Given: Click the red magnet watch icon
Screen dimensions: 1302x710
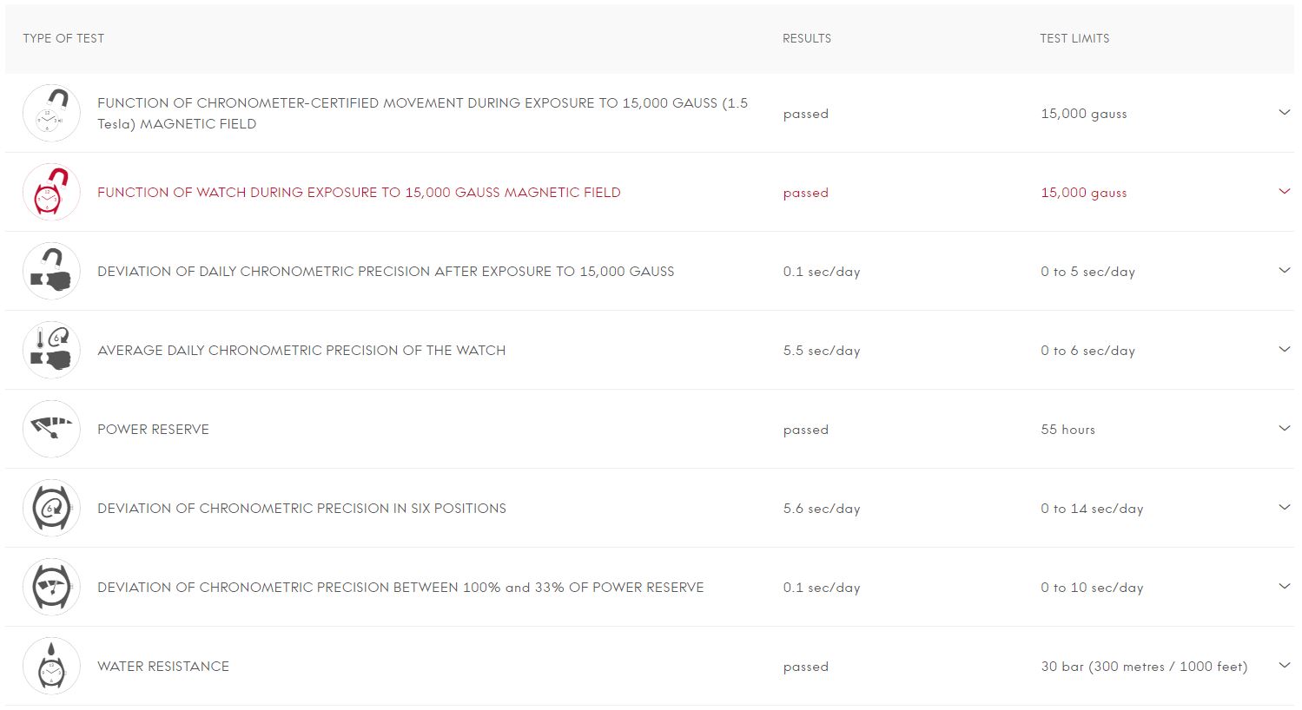Looking at the screenshot, I should (51, 193).
